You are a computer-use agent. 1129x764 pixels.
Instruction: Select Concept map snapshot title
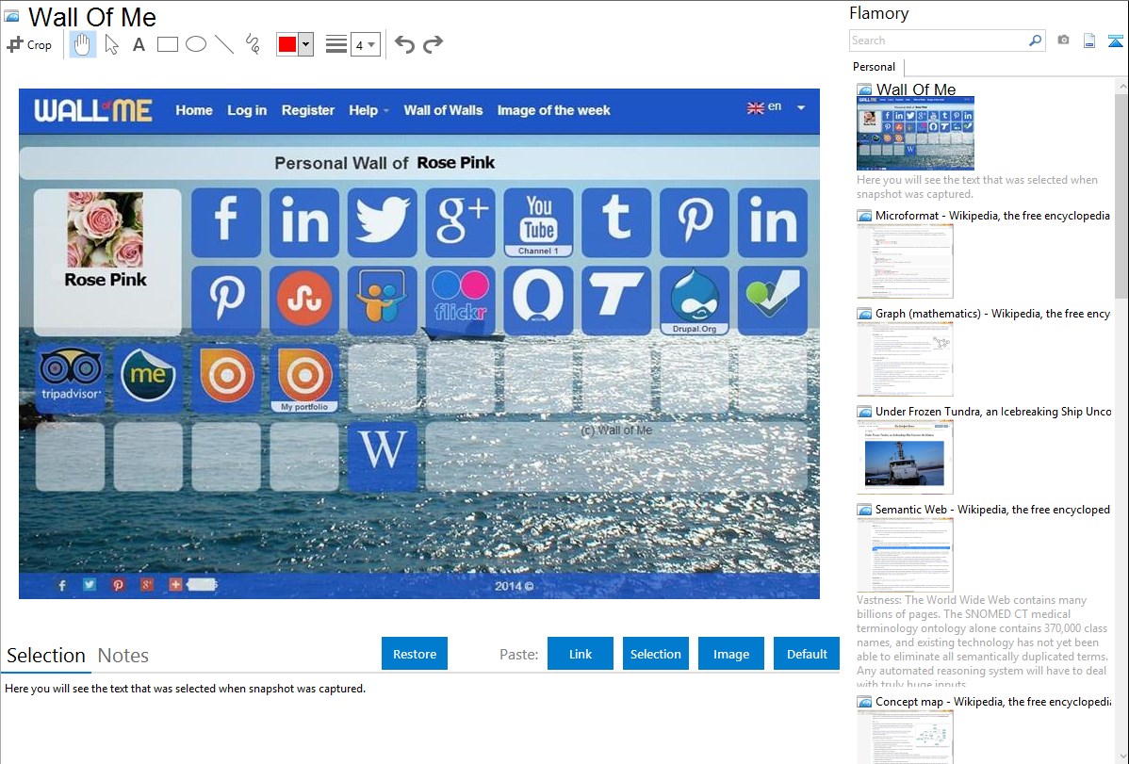tap(992, 702)
